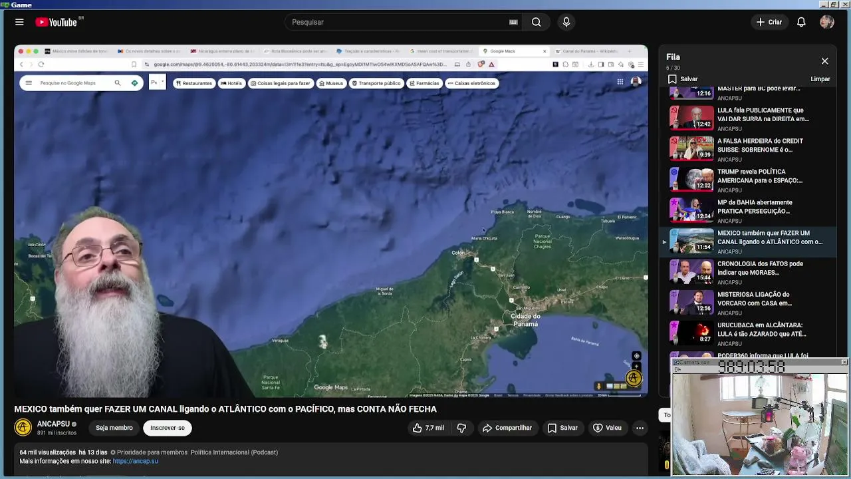Subscribe with the Inscrever-se button
This screenshot has width=851, height=479.
[x=168, y=428]
